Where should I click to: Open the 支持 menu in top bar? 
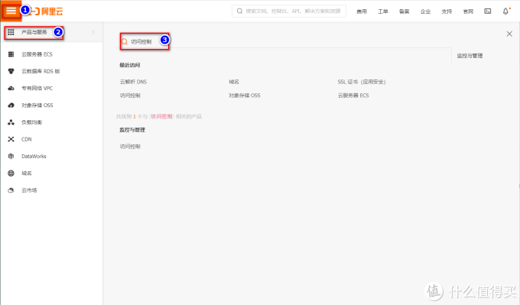447,11
